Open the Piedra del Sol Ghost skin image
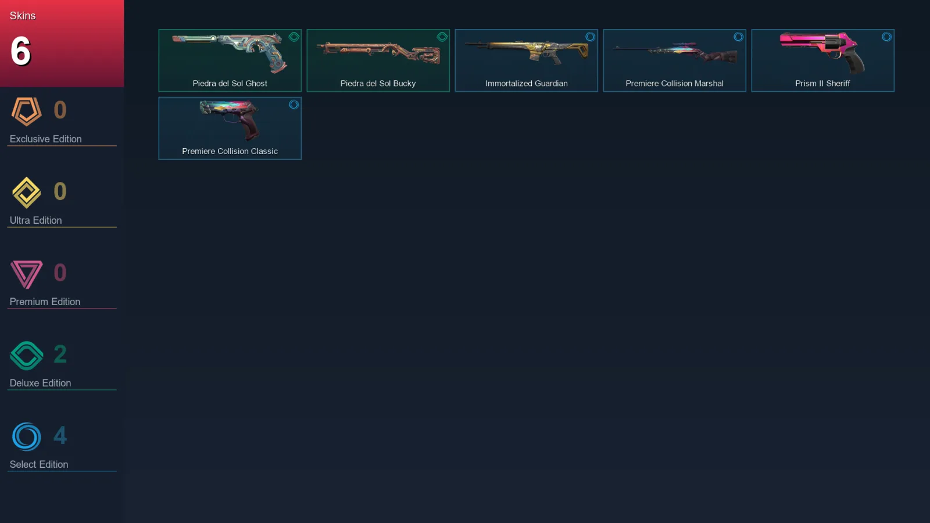930x523 pixels. (x=230, y=53)
